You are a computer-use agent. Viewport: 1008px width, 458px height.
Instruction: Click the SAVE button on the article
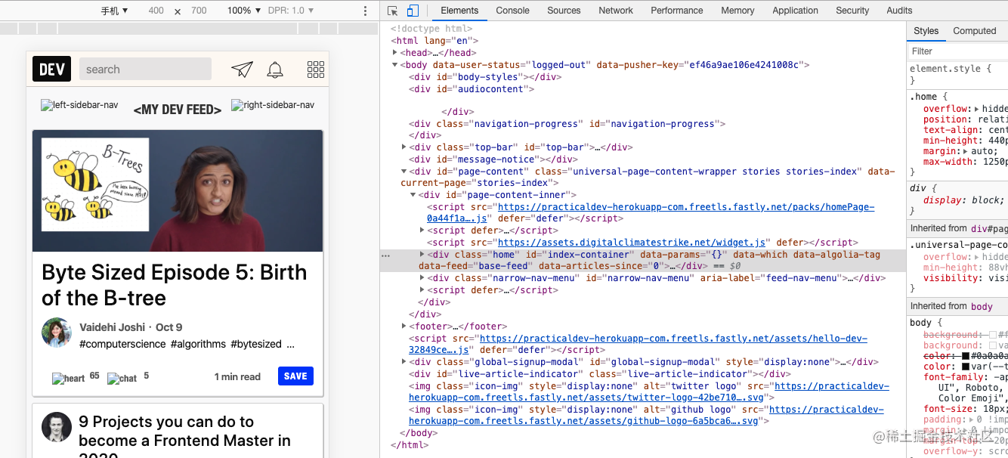(x=295, y=376)
